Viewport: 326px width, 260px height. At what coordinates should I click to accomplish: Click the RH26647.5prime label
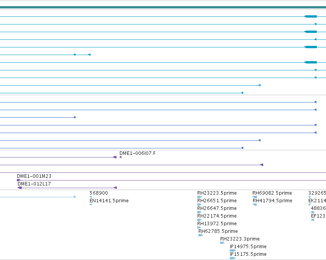click(x=217, y=208)
